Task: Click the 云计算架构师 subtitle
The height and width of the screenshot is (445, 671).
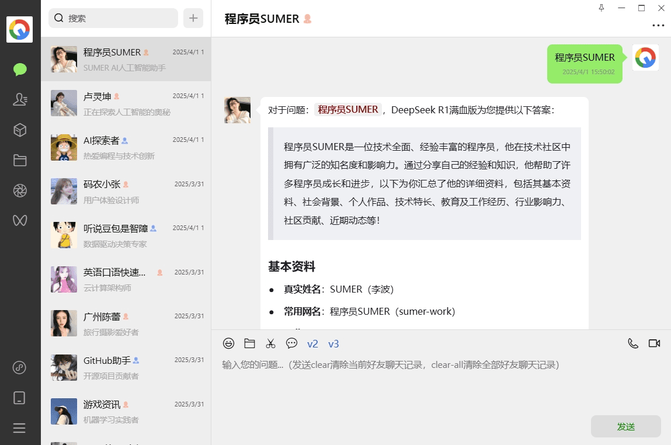Action: pos(107,288)
